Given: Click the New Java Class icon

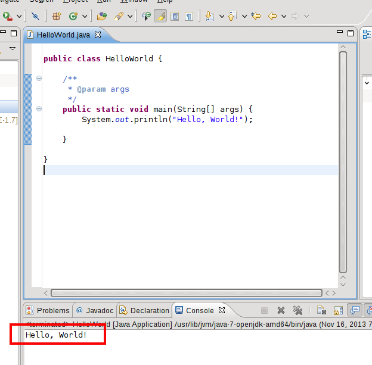Looking at the screenshot, I should pyautogui.click(x=73, y=16).
